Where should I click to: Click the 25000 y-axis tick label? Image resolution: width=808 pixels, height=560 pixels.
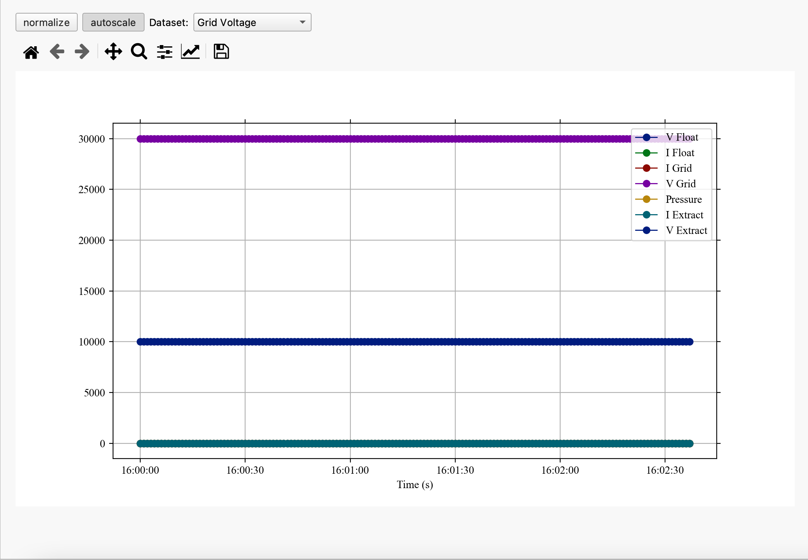92,190
